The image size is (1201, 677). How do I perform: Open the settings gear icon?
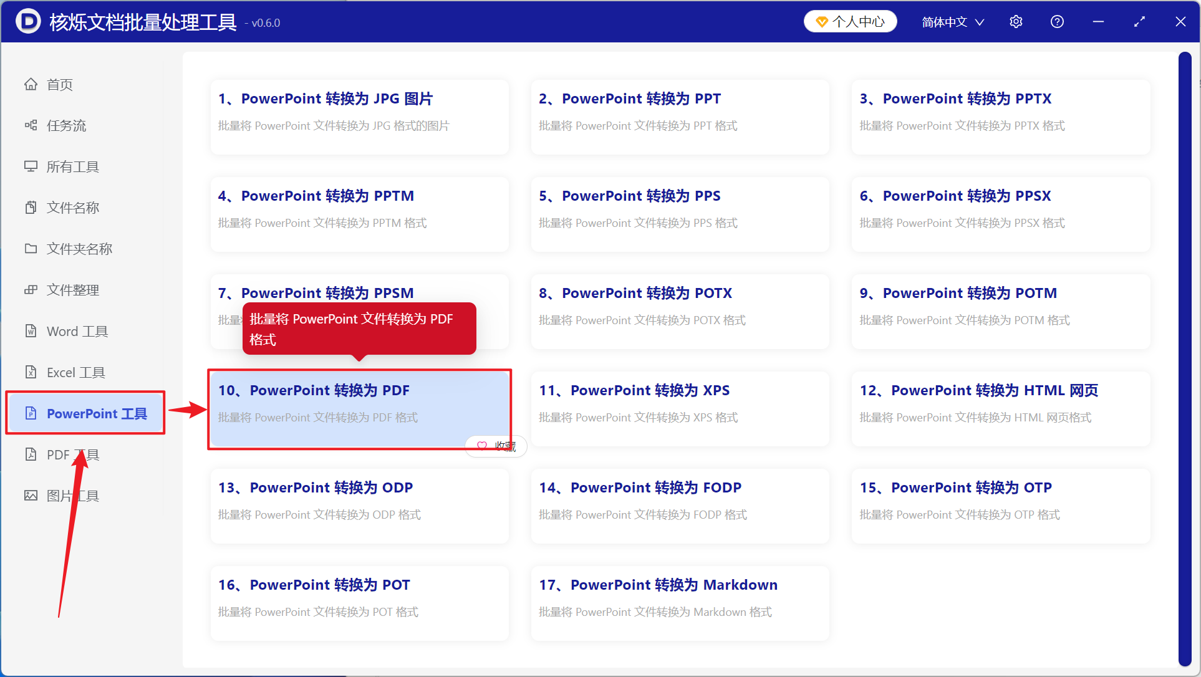tap(1016, 22)
